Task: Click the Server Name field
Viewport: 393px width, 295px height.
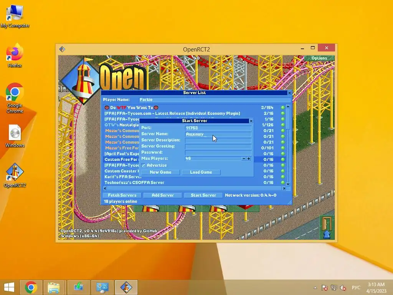Action: pos(218,134)
